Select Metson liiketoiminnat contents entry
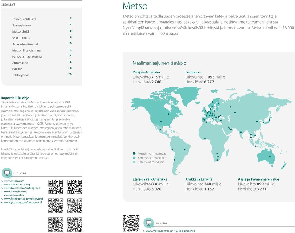 27,50
